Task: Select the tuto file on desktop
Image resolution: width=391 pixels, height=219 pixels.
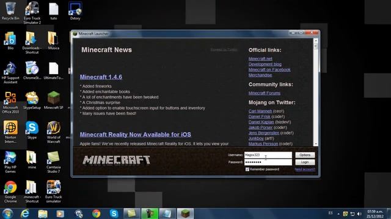Action: pyautogui.click(x=54, y=11)
